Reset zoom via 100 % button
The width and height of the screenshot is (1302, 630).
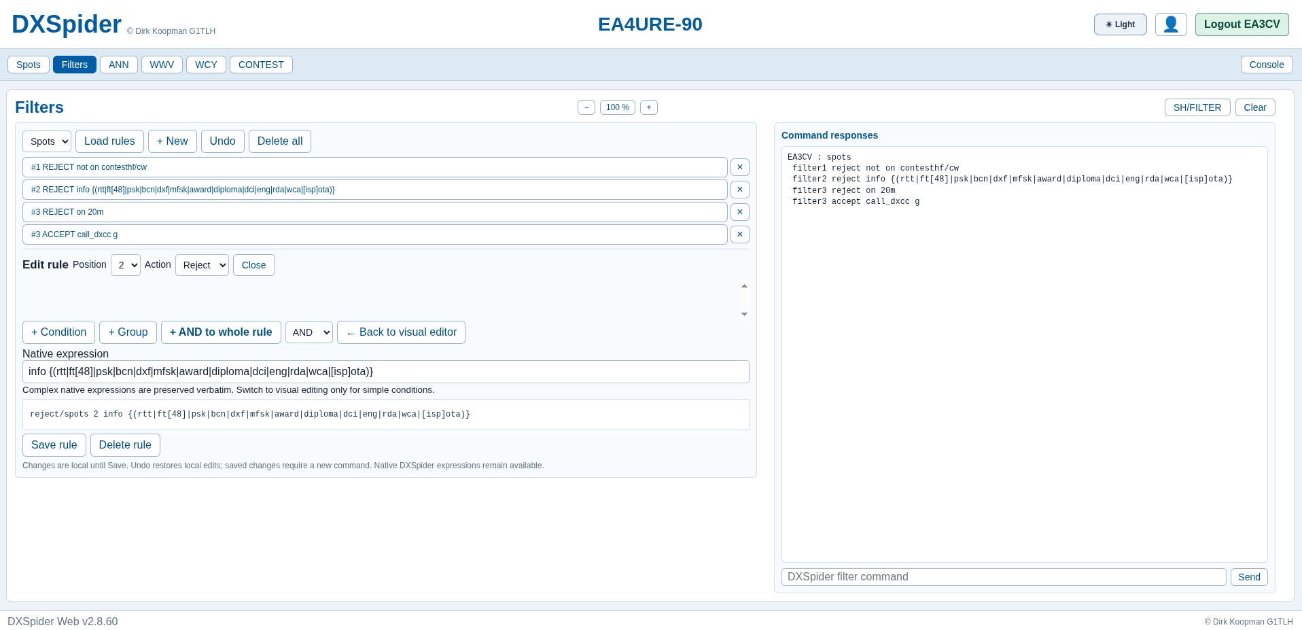click(618, 107)
